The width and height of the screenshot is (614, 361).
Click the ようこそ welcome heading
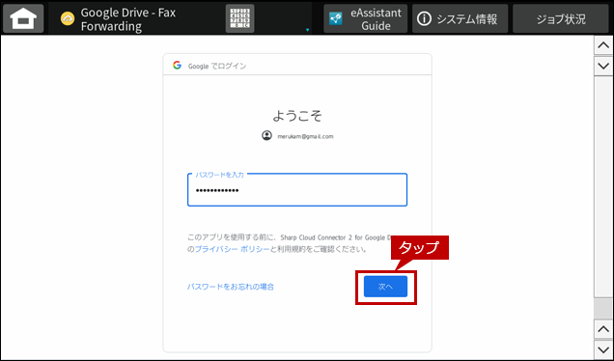(297, 116)
